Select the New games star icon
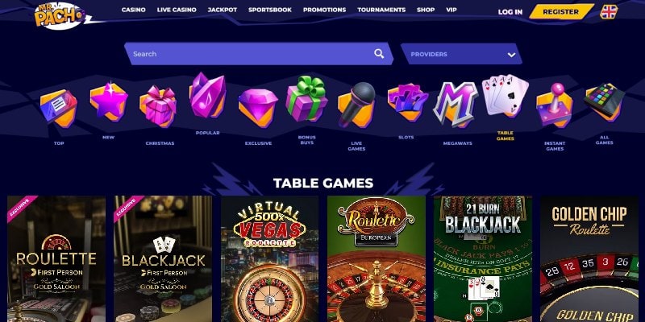 [109, 102]
